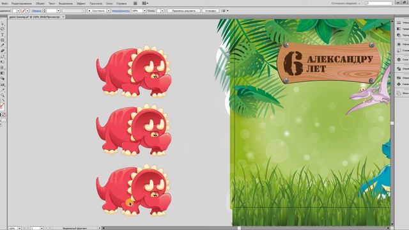
Task: Open the stroke weight dropdown
Action: point(58,11)
